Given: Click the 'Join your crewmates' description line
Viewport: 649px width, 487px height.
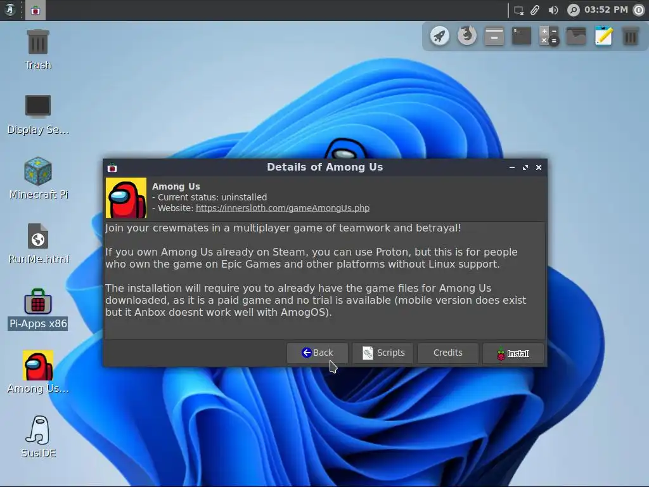Looking at the screenshot, I should pos(283,228).
